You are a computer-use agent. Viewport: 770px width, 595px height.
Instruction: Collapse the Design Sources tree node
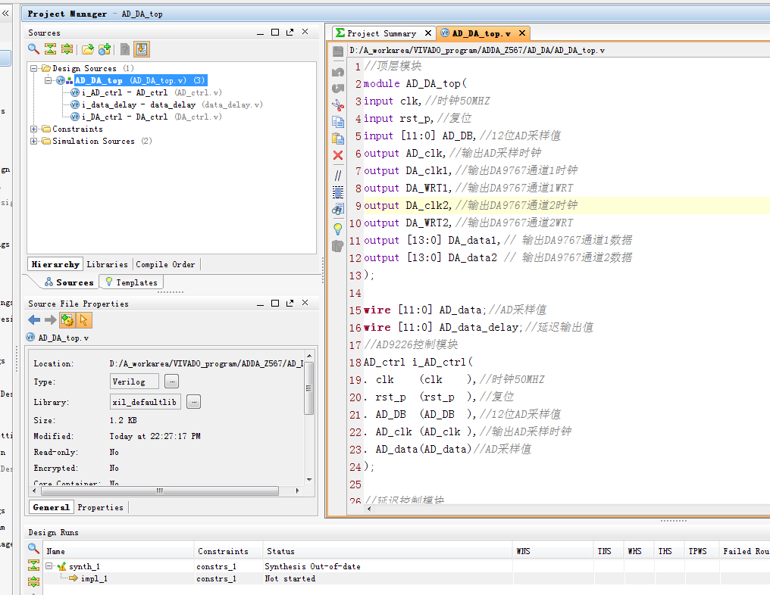34,68
